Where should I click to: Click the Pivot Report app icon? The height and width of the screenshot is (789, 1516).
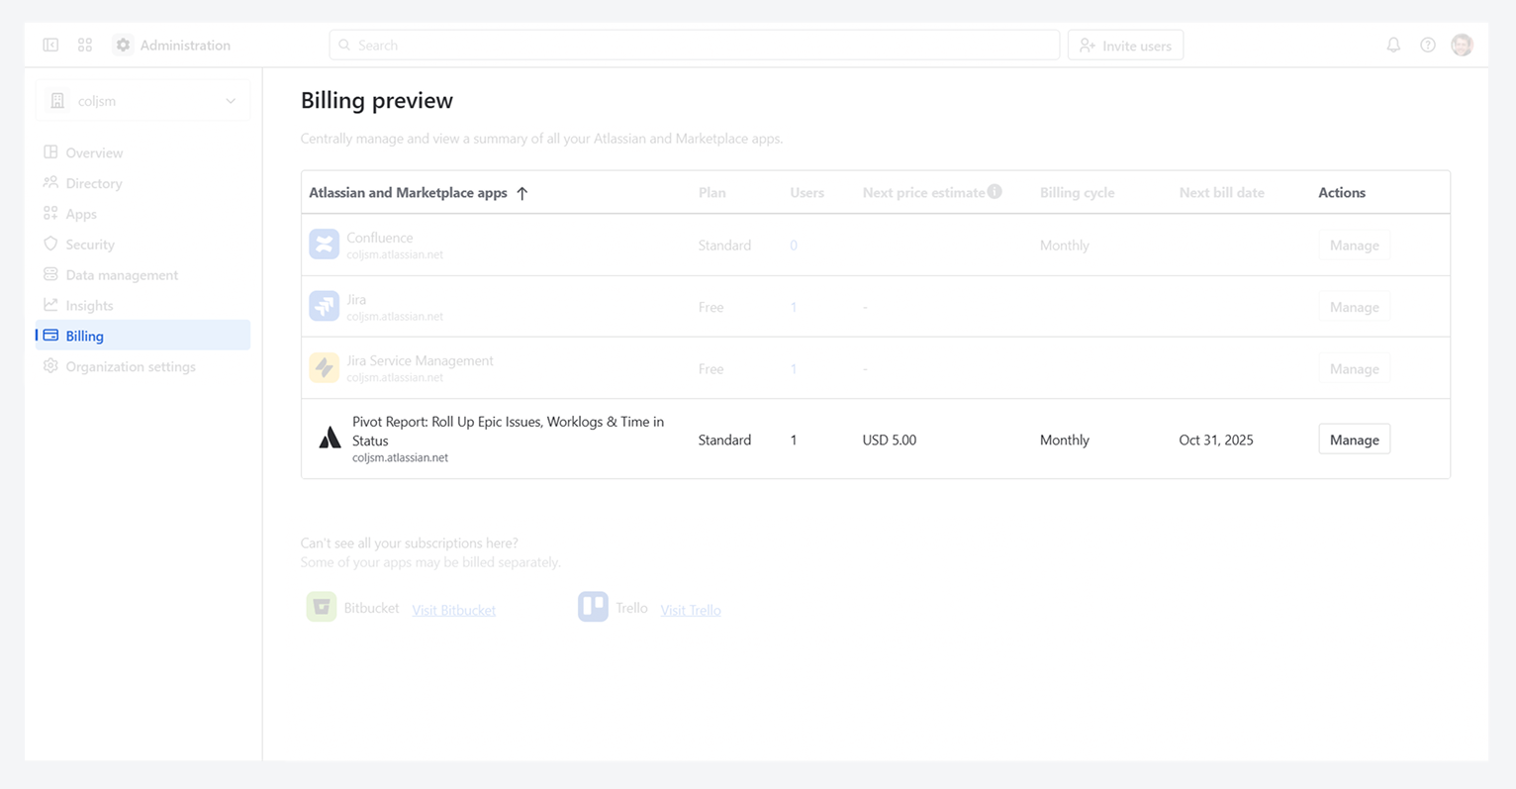330,439
